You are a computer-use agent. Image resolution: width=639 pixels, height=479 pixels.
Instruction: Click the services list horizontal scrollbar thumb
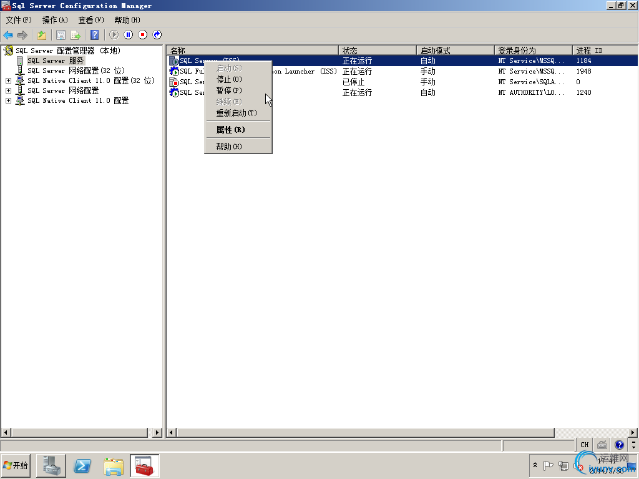point(366,433)
